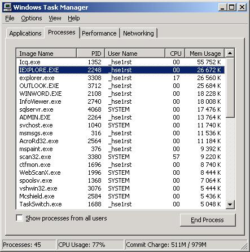Sort by CPU column header
Screen dimensions: 250x252
[x=175, y=54]
